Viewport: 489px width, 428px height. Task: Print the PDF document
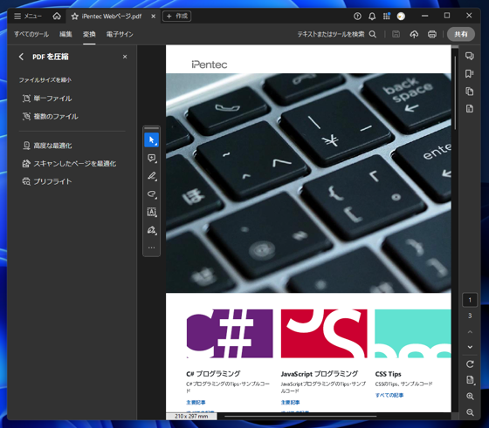(432, 34)
